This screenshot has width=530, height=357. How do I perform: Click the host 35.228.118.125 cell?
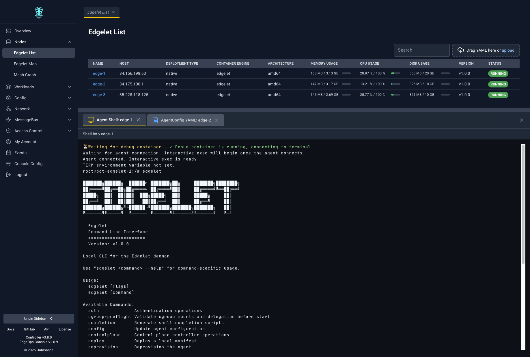(x=134, y=95)
